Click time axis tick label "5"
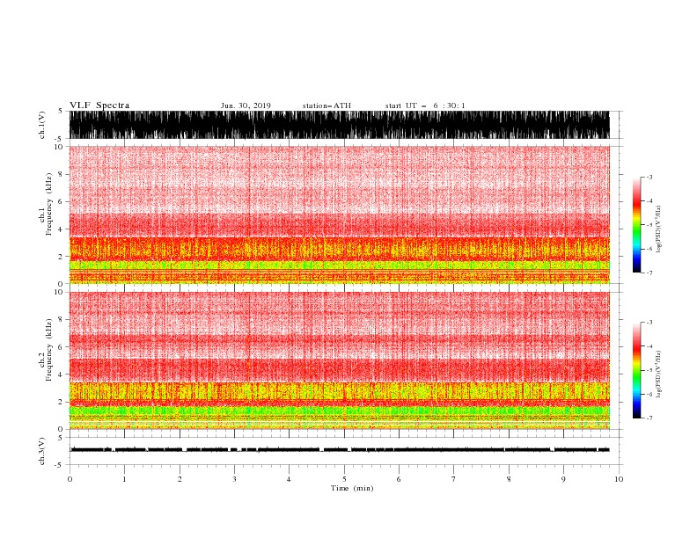 pos(344,479)
